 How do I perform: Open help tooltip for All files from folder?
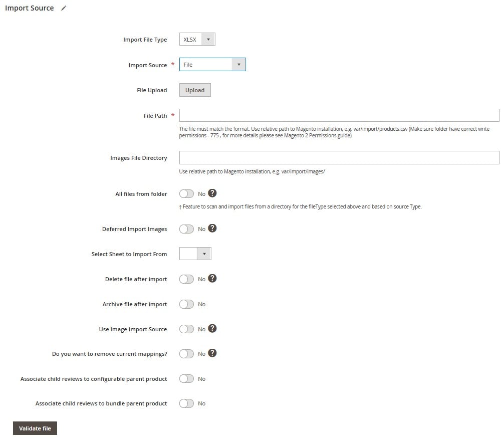click(212, 193)
